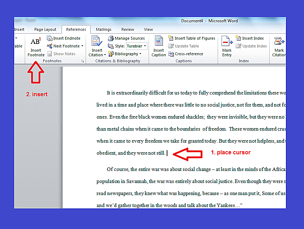Click the Style book icon

click(x=111, y=46)
